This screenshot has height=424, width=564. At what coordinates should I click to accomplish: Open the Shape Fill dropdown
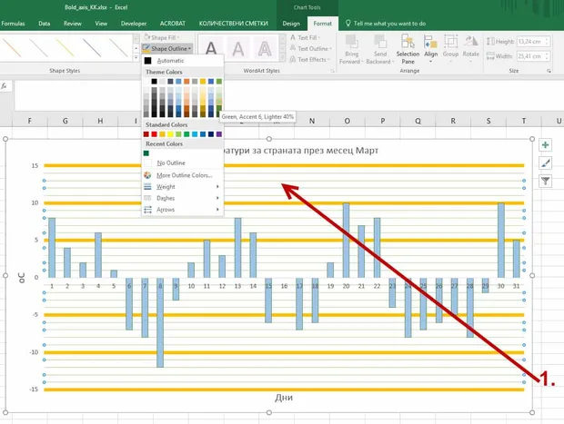(162, 37)
